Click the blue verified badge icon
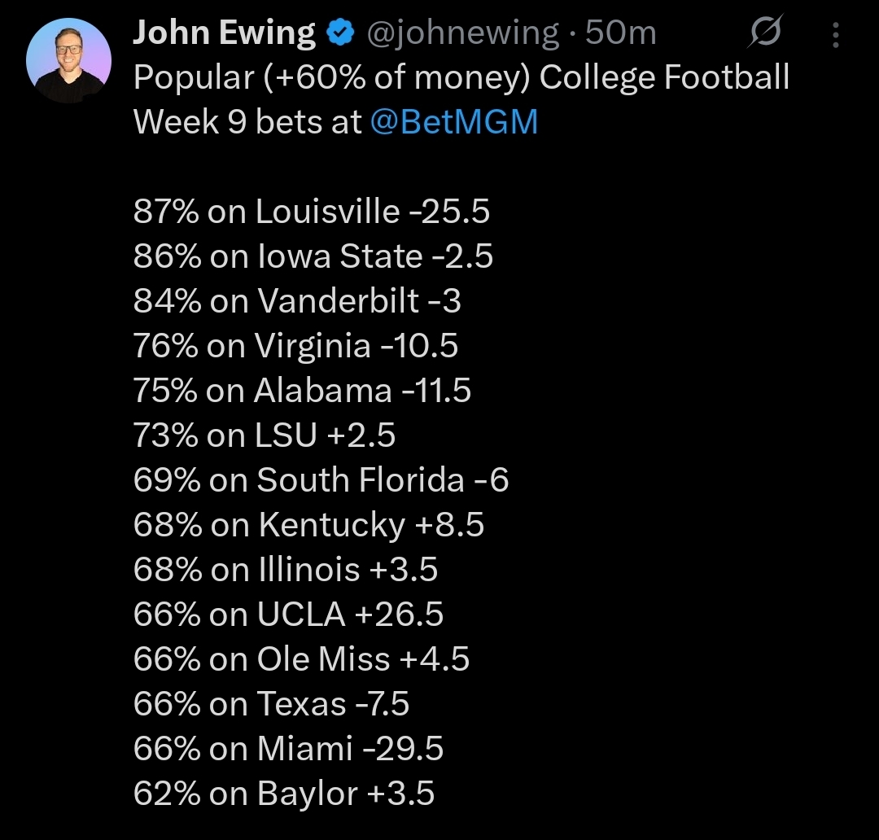 click(340, 33)
